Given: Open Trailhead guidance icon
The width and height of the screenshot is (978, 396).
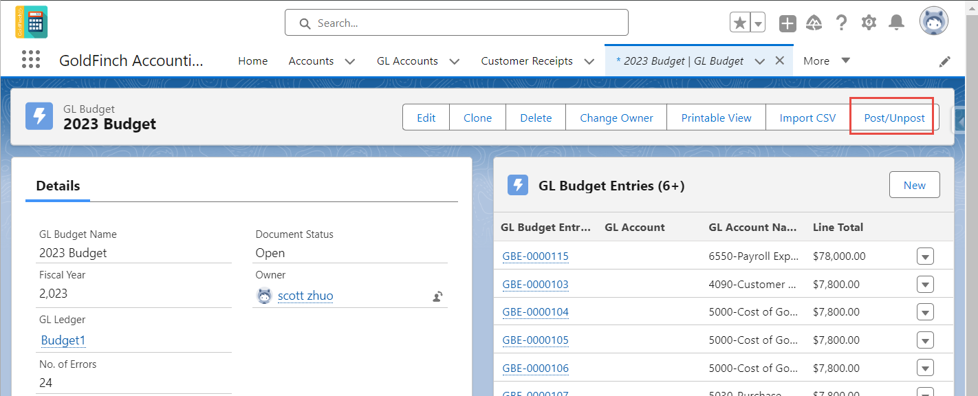Looking at the screenshot, I should 814,23.
